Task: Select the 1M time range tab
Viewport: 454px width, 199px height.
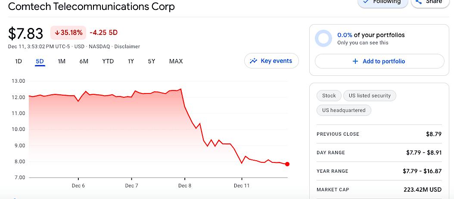Action: click(x=62, y=61)
